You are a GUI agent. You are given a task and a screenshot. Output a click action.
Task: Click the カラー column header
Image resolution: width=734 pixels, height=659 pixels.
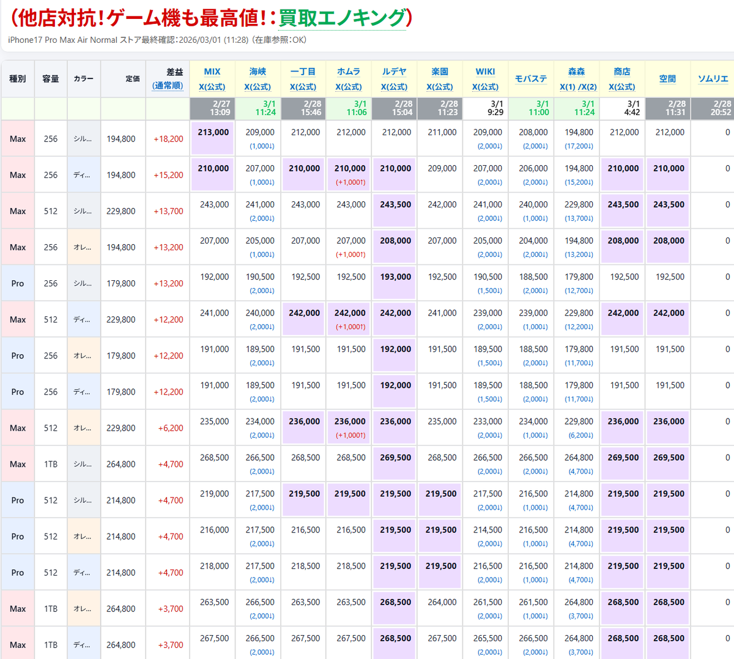(83, 79)
